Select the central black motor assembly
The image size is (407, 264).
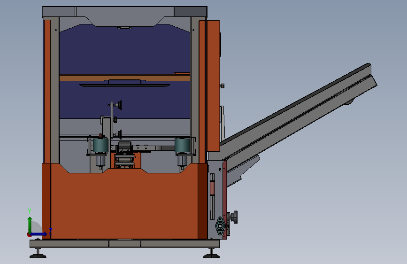(x=124, y=147)
